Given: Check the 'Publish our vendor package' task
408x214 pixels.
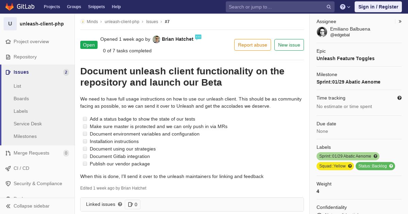Looking at the screenshot, I should pos(85,164).
